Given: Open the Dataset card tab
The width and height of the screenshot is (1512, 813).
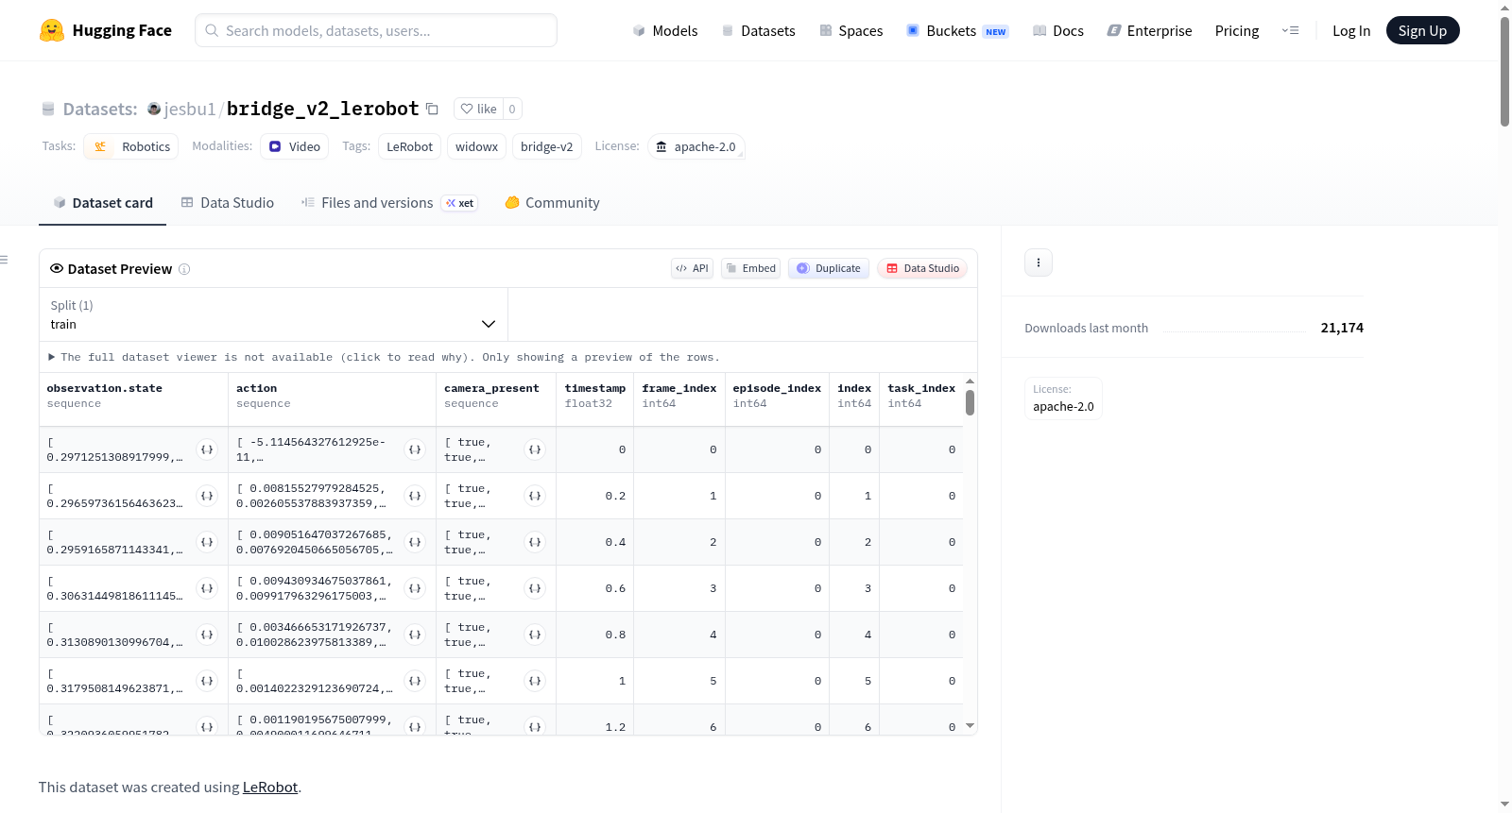Looking at the screenshot, I should (x=102, y=203).
